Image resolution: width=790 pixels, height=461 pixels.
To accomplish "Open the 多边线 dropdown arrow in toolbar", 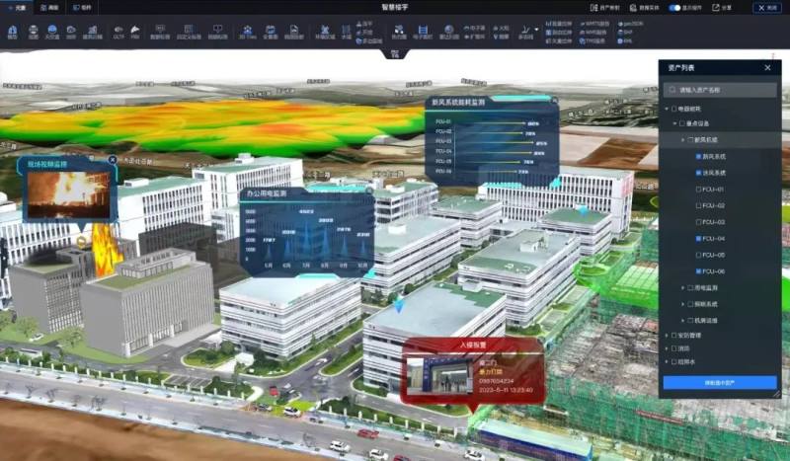I will [x=536, y=30].
